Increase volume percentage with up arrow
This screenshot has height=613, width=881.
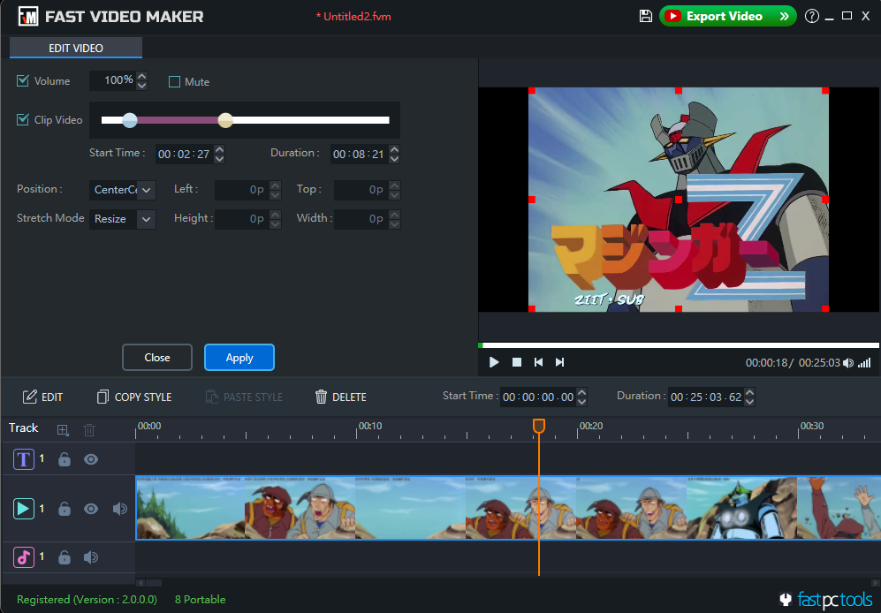[142, 76]
